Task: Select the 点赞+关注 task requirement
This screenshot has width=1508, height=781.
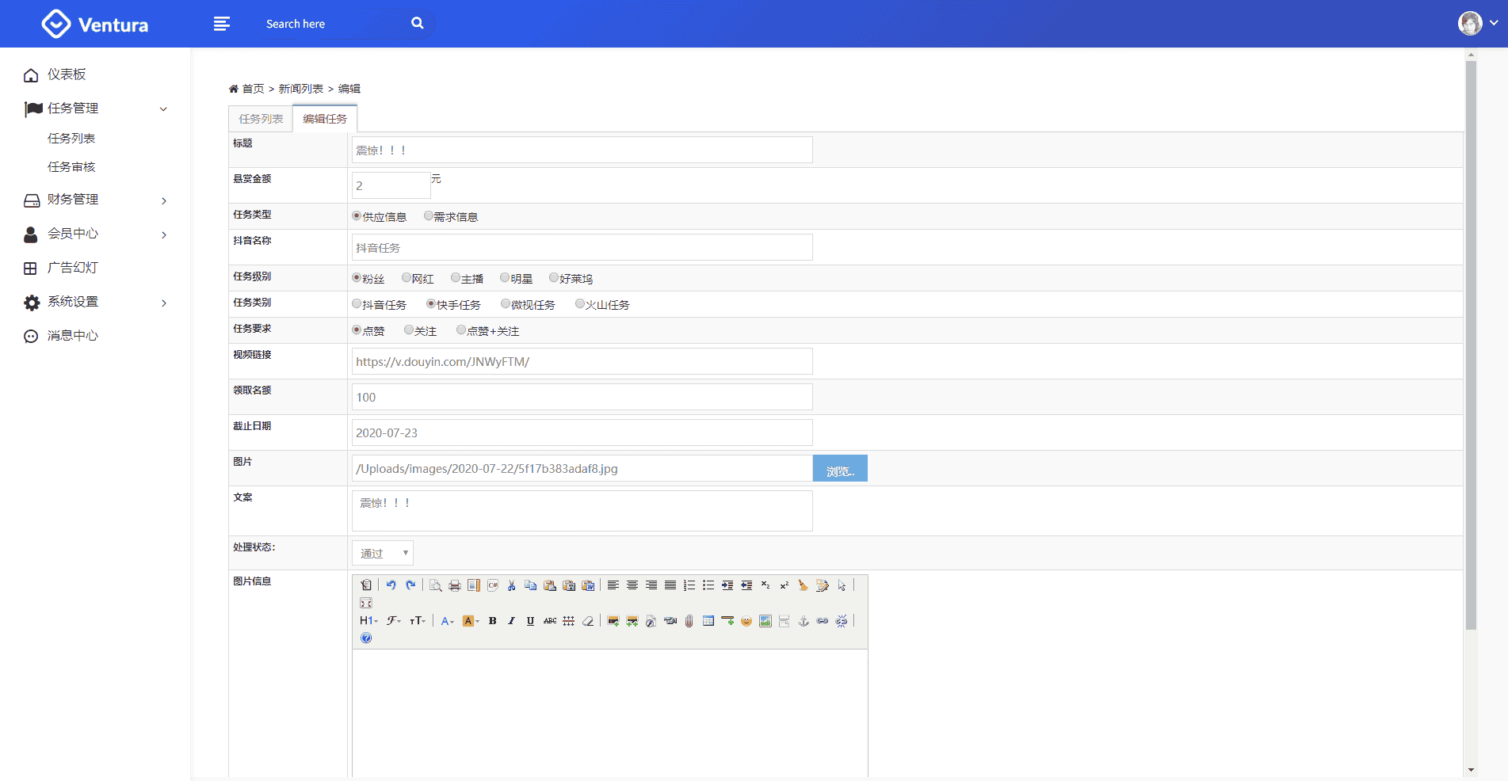Action: click(461, 330)
